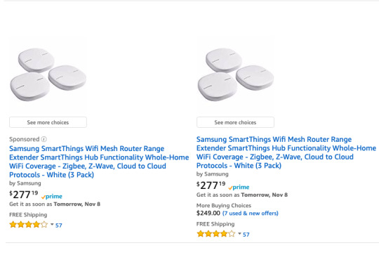The width and height of the screenshot is (379, 255).
Task: Expand rating dropdown arrow on sponsored listing
Action: pyautogui.click(x=52, y=225)
